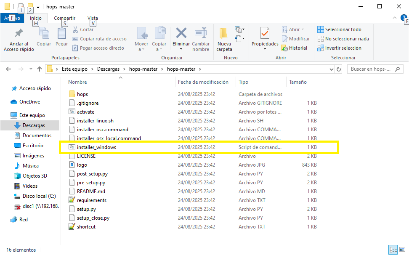Screen dimensions: 409x255
Task: Go back with the left arrow
Action: click(x=8, y=69)
